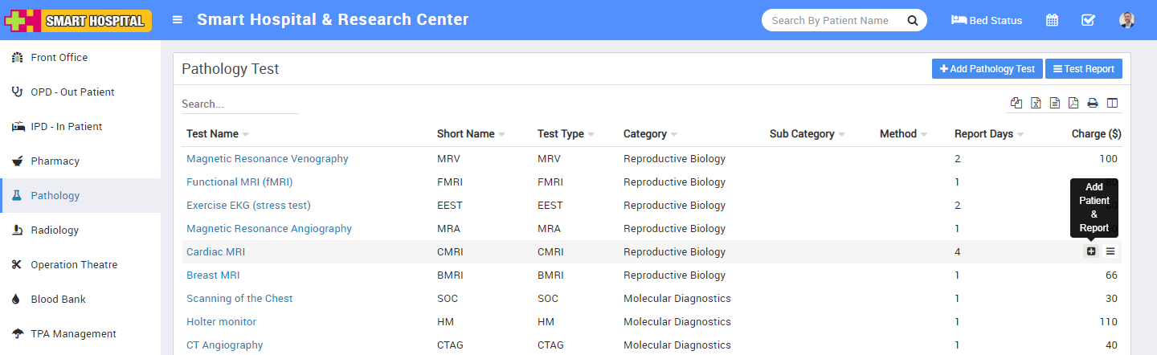Open the Cardiac MRI row menu icon
1157x355 pixels.
tap(1110, 251)
